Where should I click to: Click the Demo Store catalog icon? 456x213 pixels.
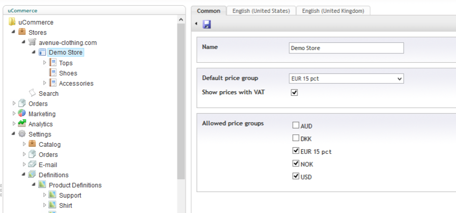(42, 52)
